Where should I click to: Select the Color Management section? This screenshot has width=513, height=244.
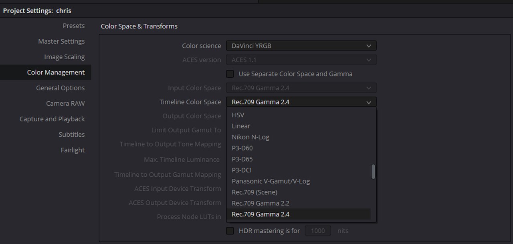tap(46, 73)
